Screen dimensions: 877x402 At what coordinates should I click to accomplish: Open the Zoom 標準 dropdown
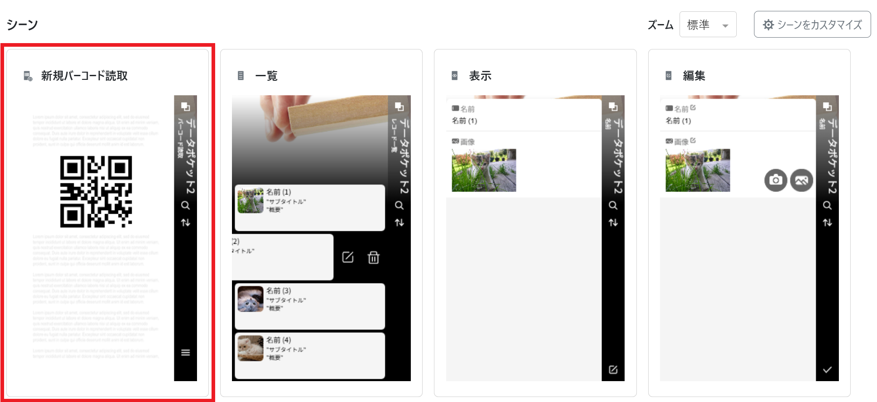pos(707,25)
